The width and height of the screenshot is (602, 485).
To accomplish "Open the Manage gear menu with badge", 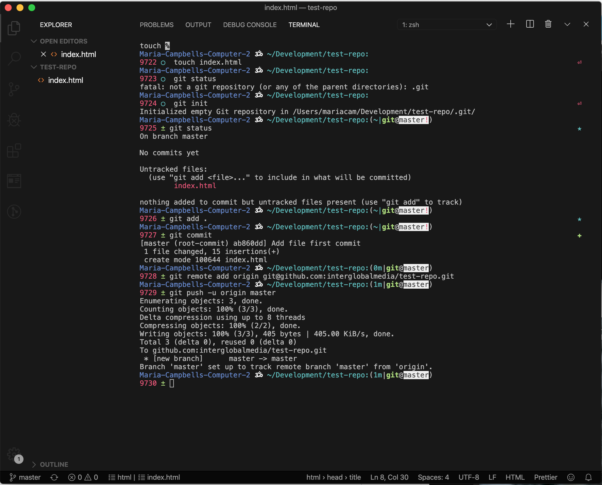I will [14, 454].
